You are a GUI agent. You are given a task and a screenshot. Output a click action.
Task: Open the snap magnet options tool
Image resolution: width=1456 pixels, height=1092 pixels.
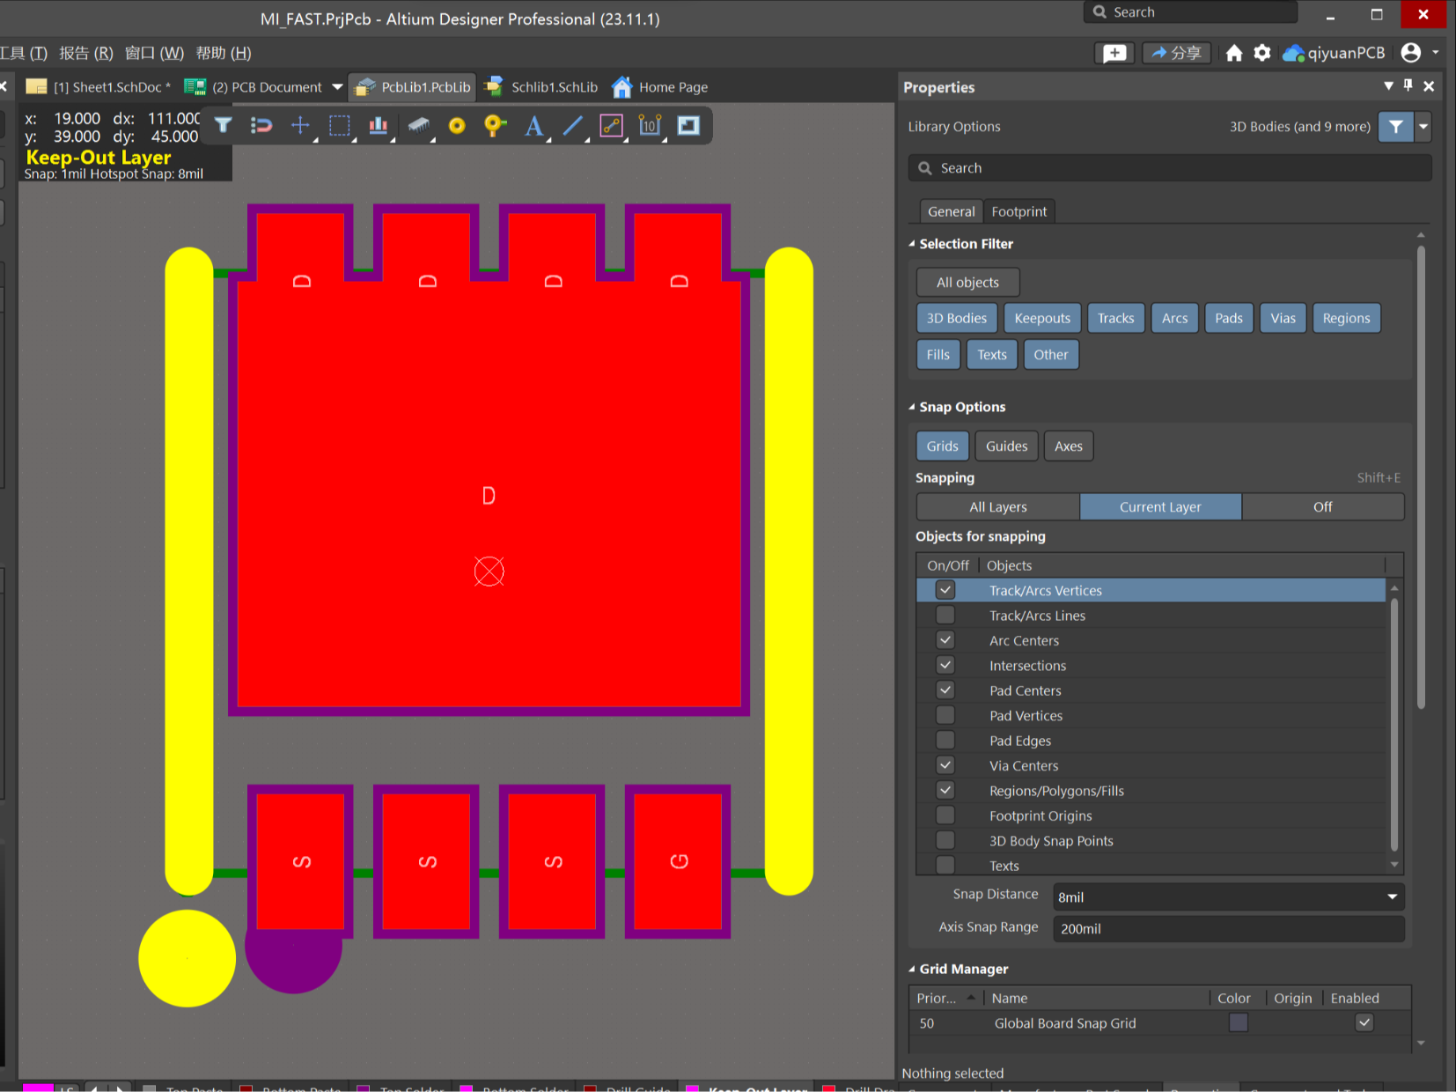click(x=261, y=125)
